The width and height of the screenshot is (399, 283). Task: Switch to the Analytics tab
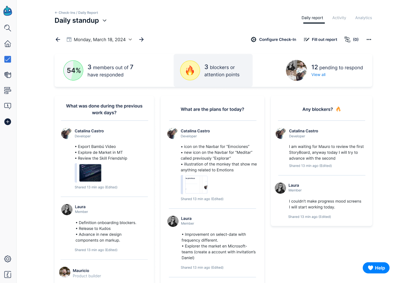[363, 18]
